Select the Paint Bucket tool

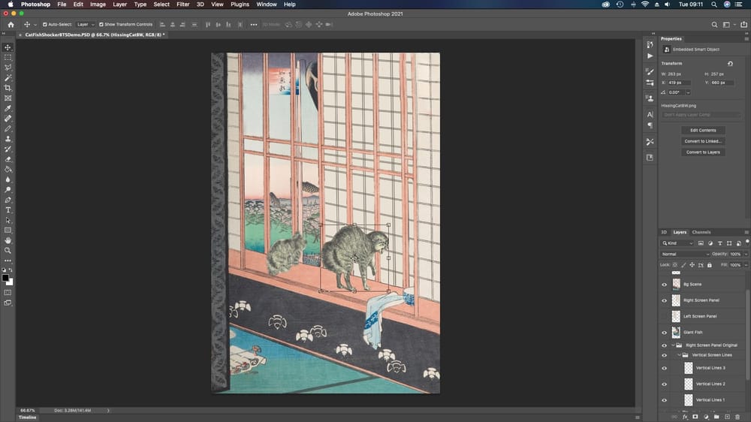point(8,170)
